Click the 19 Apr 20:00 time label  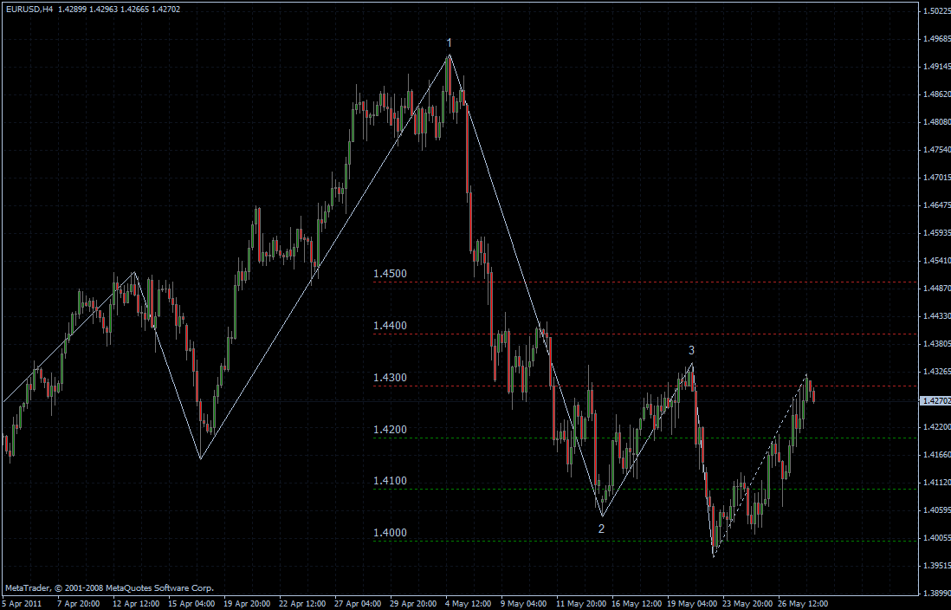[248, 604]
